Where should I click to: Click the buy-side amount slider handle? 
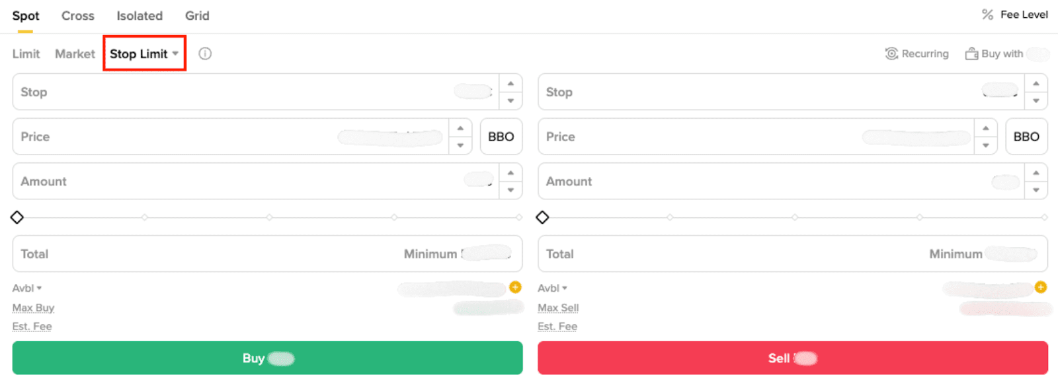coord(17,217)
